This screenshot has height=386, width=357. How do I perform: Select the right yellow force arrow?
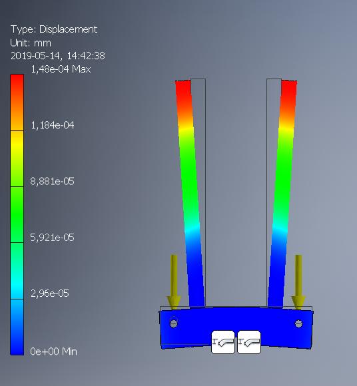point(298,282)
